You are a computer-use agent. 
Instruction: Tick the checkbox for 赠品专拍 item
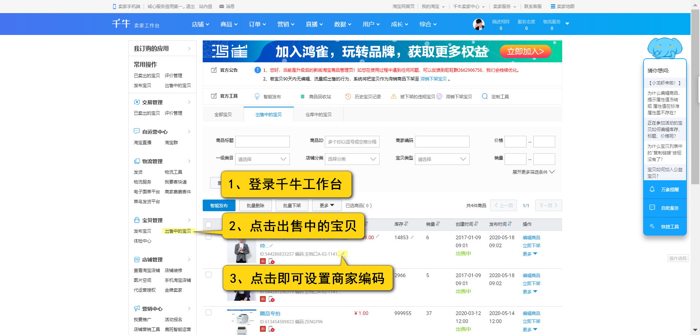pos(209,312)
